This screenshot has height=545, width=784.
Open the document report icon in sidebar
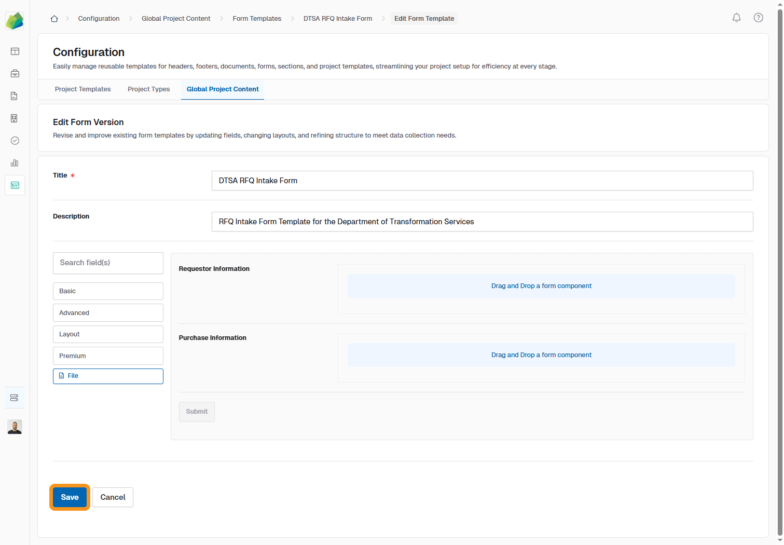coord(15,96)
